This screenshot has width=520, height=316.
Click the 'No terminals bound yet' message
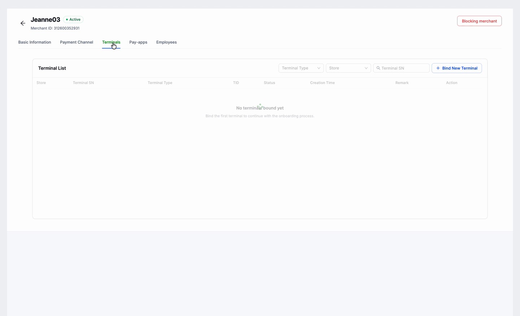[x=260, y=108]
